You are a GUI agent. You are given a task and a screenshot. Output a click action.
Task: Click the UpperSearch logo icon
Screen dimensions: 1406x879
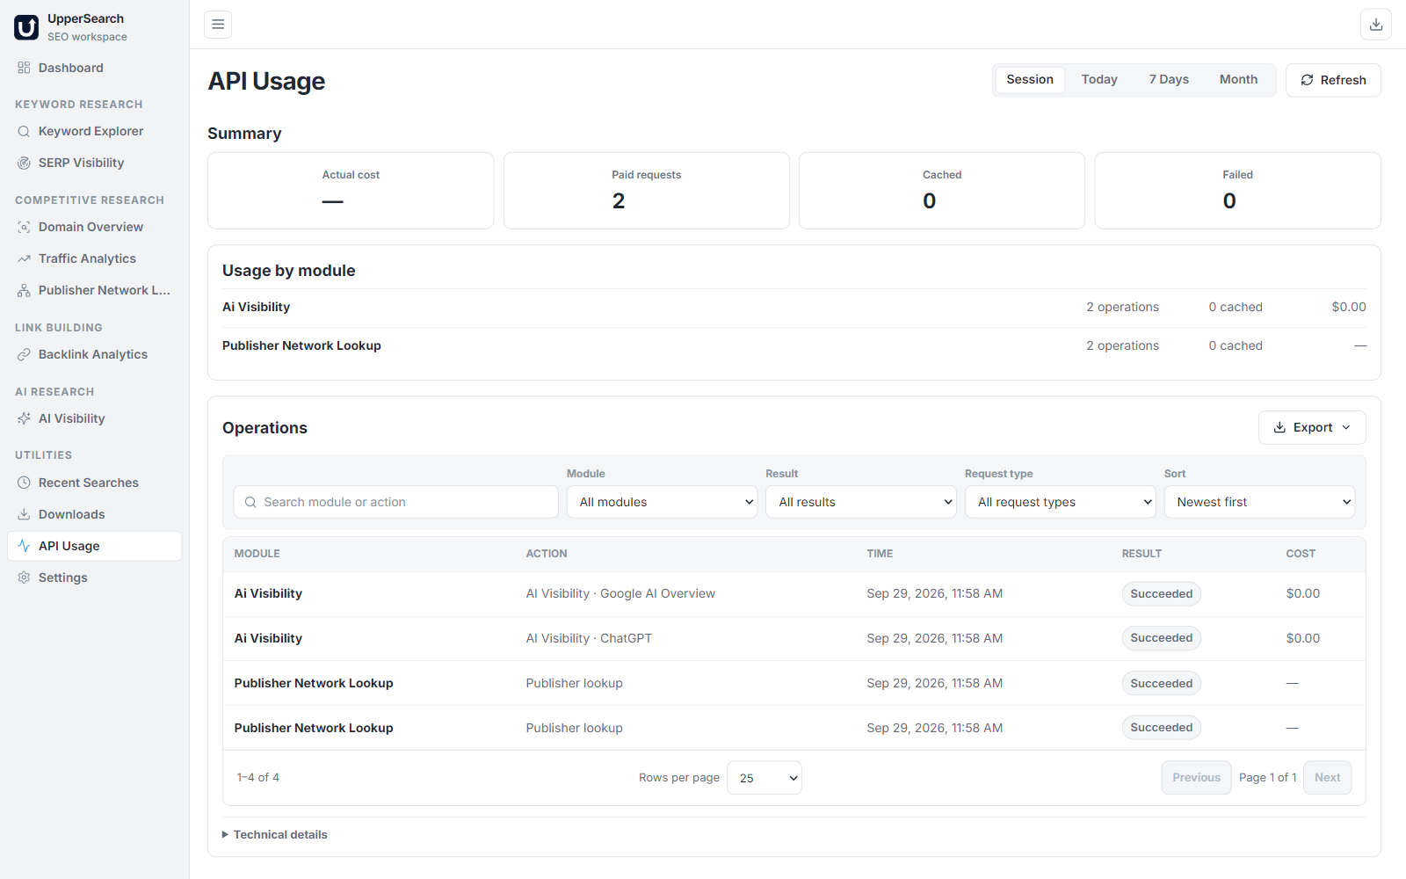pos(26,27)
